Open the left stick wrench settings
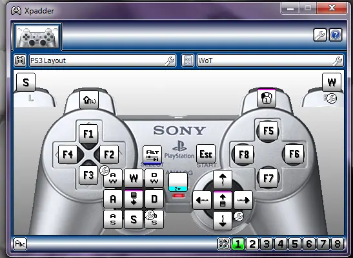The width and height of the screenshot is (353, 258). [150, 215]
